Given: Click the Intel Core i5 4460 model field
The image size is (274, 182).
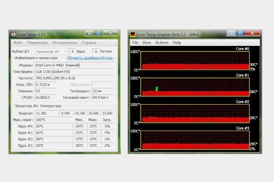Looking at the screenshot, I should (x=74, y=65).
